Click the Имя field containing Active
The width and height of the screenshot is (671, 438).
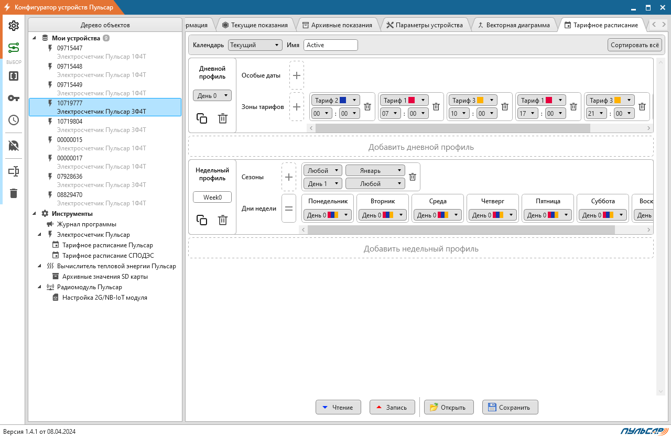point(331,45)
